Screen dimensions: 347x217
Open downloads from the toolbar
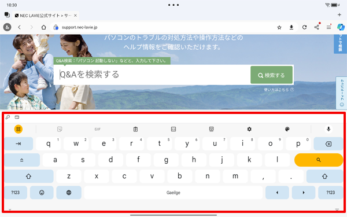[x=291, y=27]
